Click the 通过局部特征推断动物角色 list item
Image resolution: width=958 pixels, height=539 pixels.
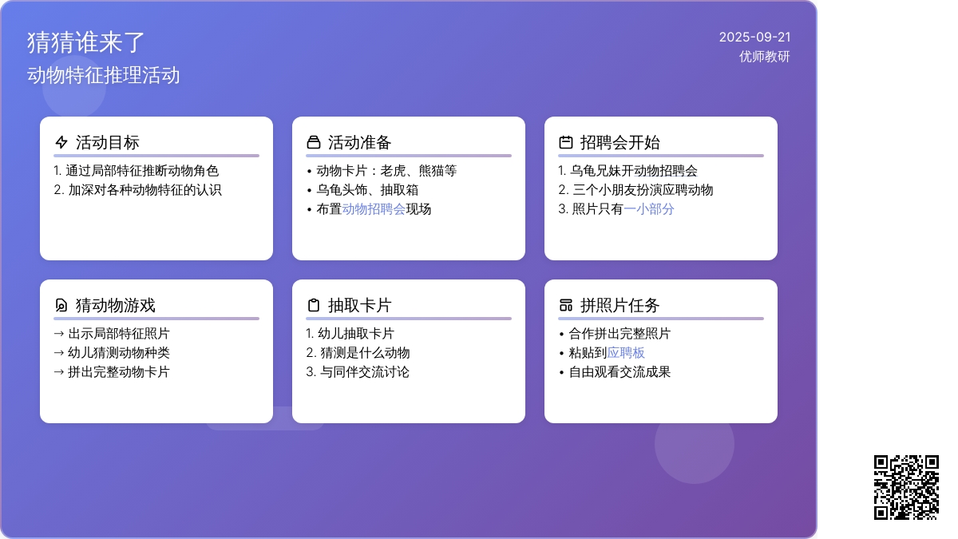[x=136, y=171]
